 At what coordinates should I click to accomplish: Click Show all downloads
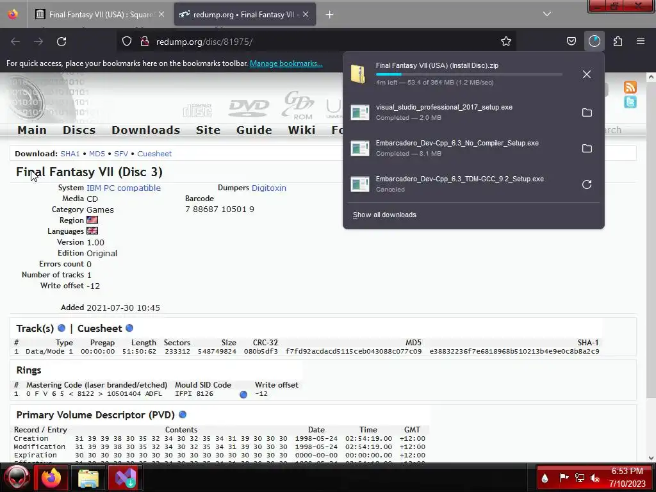384,215
